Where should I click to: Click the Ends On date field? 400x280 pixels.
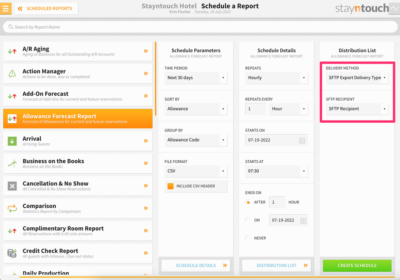tap(289, 220)
